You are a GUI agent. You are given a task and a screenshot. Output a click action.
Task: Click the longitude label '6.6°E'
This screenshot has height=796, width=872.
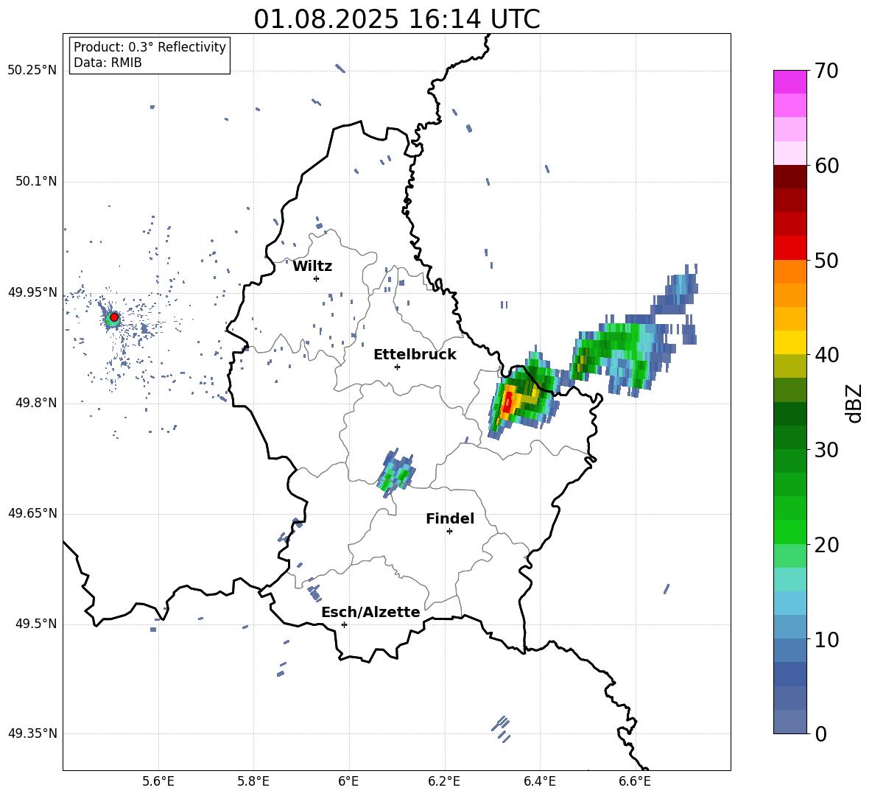coord(635,781)
